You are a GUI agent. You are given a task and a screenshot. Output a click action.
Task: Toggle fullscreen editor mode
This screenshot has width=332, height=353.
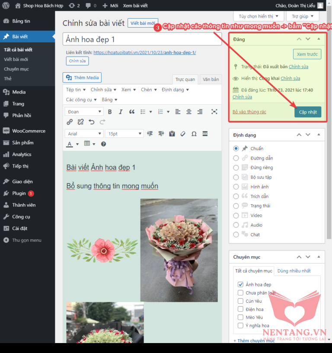click(x=214, y=112)
